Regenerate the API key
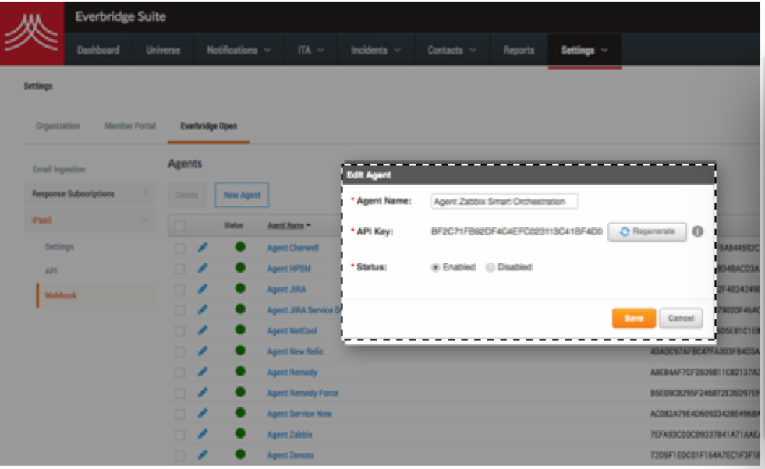Viewport: 765px width, 469px height. (x=647, y=231)
